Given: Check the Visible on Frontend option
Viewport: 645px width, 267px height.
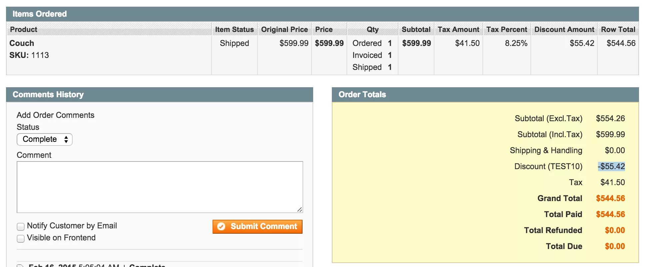Looking at the screenshot, I should tap(21, 238).
